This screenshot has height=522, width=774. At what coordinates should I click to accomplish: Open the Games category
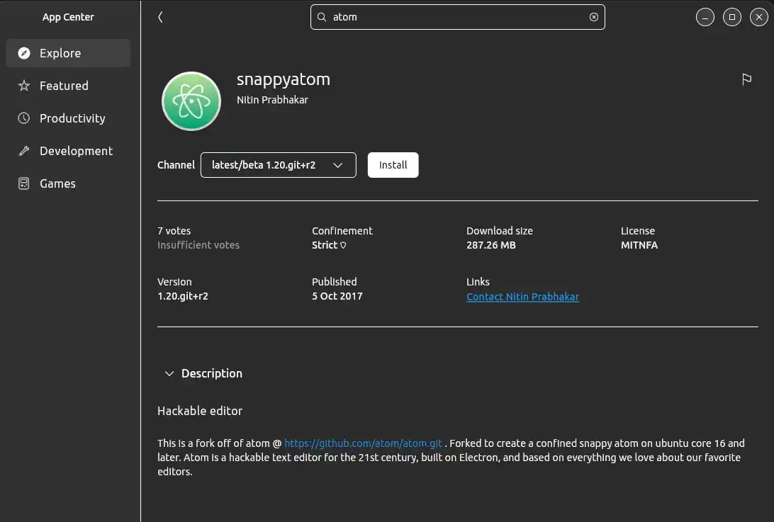coord(68,183)
